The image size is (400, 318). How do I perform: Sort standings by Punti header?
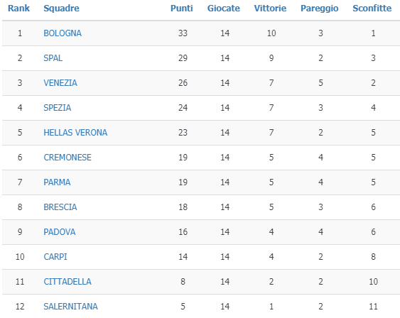pos(182,8)
